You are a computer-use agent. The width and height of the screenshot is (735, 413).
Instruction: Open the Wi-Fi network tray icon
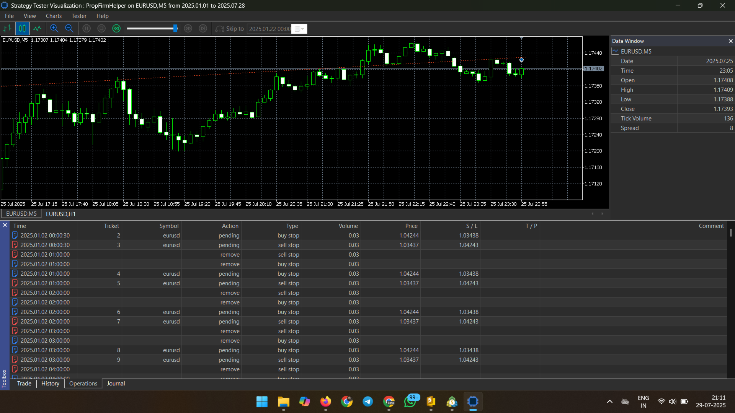[661, 402]
